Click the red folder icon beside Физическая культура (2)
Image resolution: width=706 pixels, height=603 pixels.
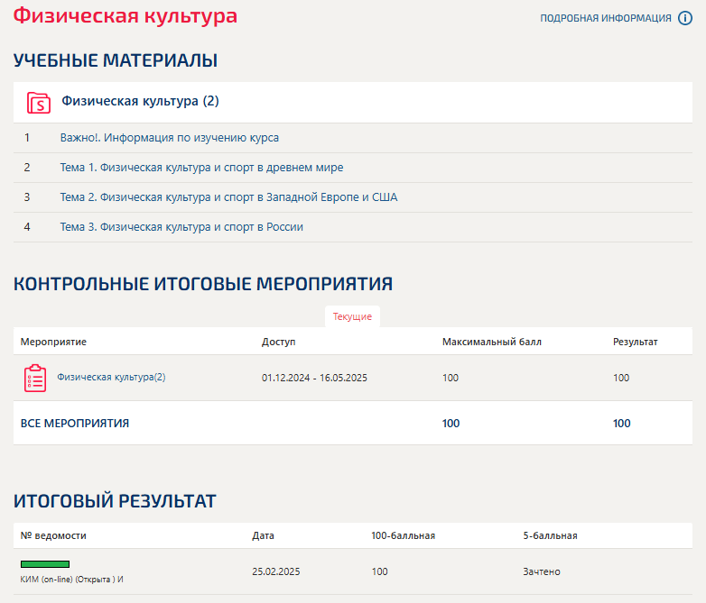pyautogui.click(x=38, y=103)
